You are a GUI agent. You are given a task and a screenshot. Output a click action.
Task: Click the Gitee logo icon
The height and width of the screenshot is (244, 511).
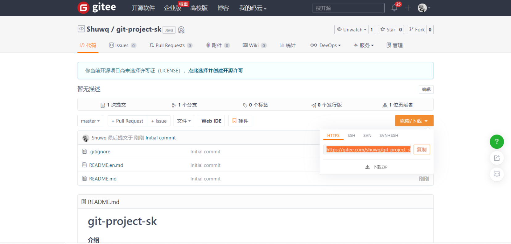pyautogui.click(x=84, y=8)
